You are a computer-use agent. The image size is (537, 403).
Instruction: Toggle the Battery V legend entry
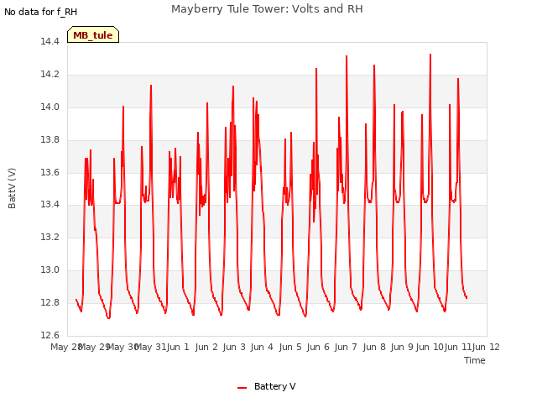(x=267, y=386)
